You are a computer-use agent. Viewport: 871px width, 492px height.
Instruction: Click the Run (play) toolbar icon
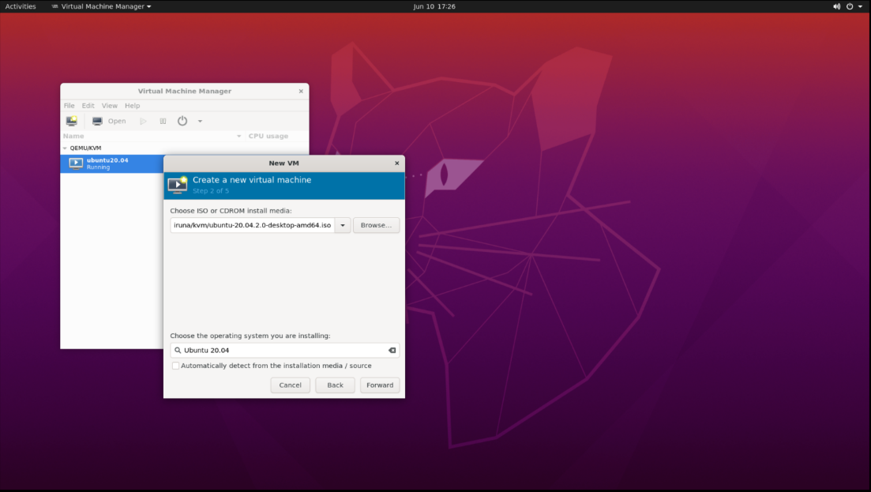click(x=143, y=121)
